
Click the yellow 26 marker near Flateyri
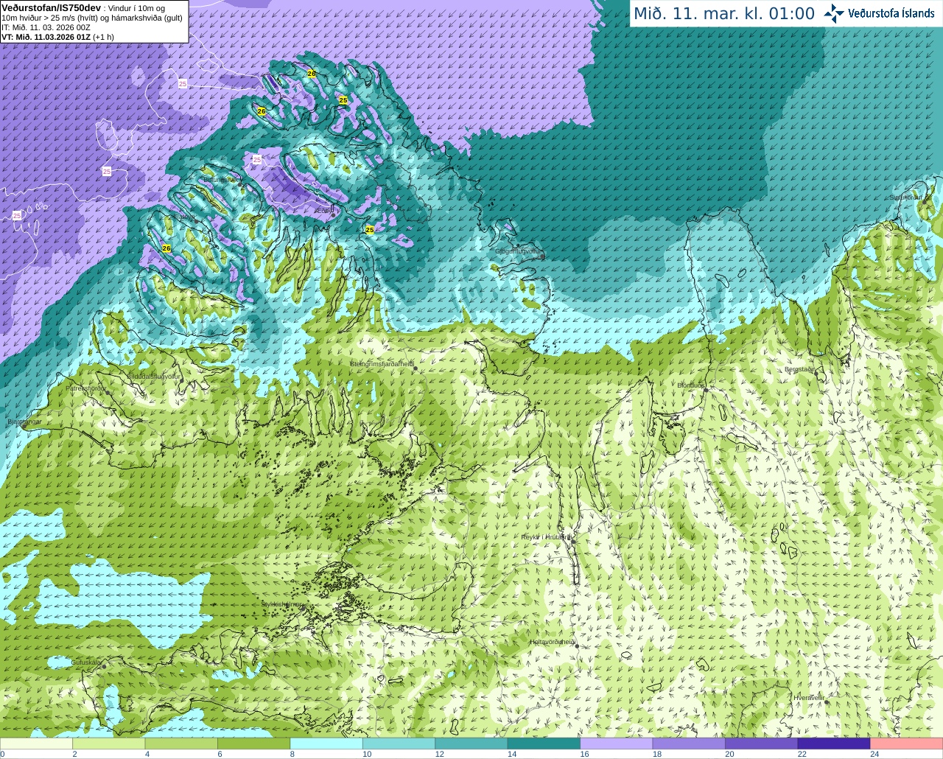166,248
